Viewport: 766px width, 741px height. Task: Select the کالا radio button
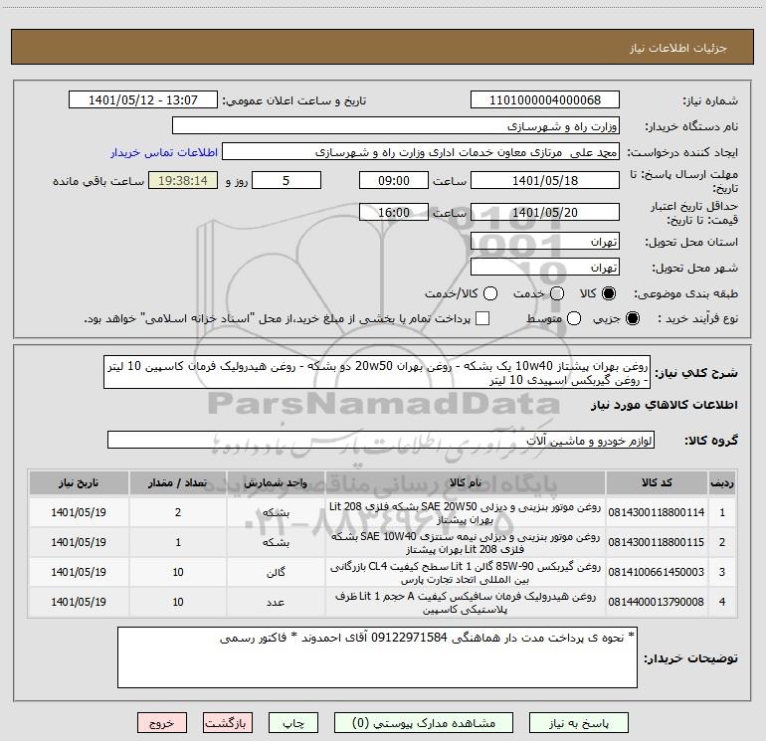tap(609, 293)
